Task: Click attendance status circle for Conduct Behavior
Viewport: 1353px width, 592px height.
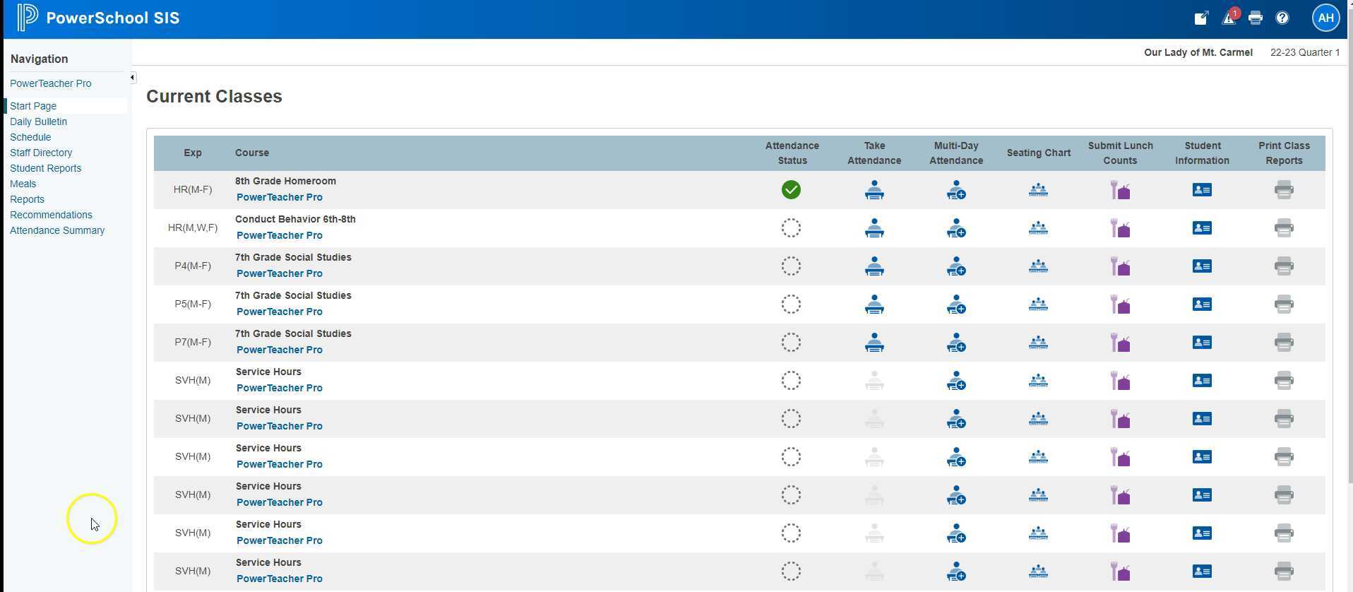Action: click(x=791, y=228)
